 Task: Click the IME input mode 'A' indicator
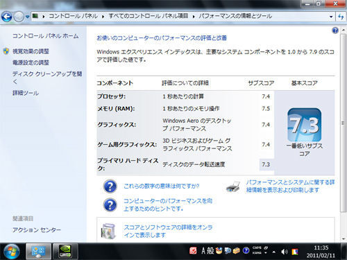tap(203, 251)
